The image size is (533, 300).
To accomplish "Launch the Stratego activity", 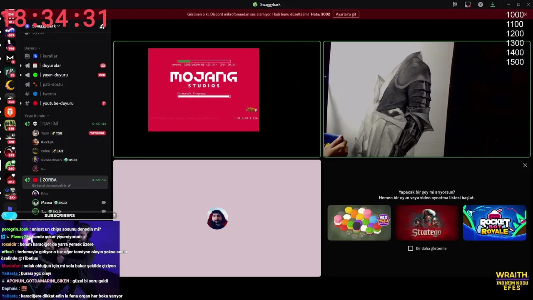I will click(x=427, y=222).
